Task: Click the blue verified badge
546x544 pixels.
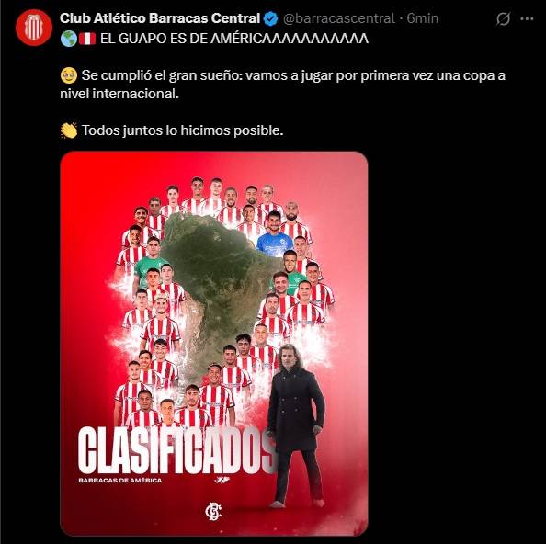Action: 270,18
